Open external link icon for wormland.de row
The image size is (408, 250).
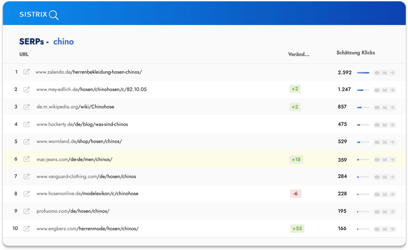pos(26,141)
